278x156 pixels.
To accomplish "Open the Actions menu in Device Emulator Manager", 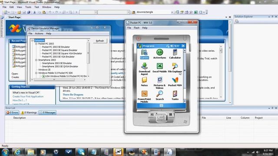I will click(39, 33).
